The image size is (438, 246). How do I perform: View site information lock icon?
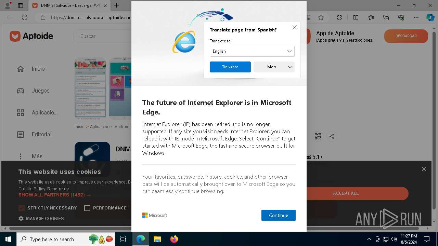click(43, 17)
